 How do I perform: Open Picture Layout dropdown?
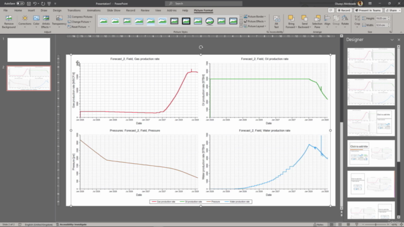(x=255, y=26)
